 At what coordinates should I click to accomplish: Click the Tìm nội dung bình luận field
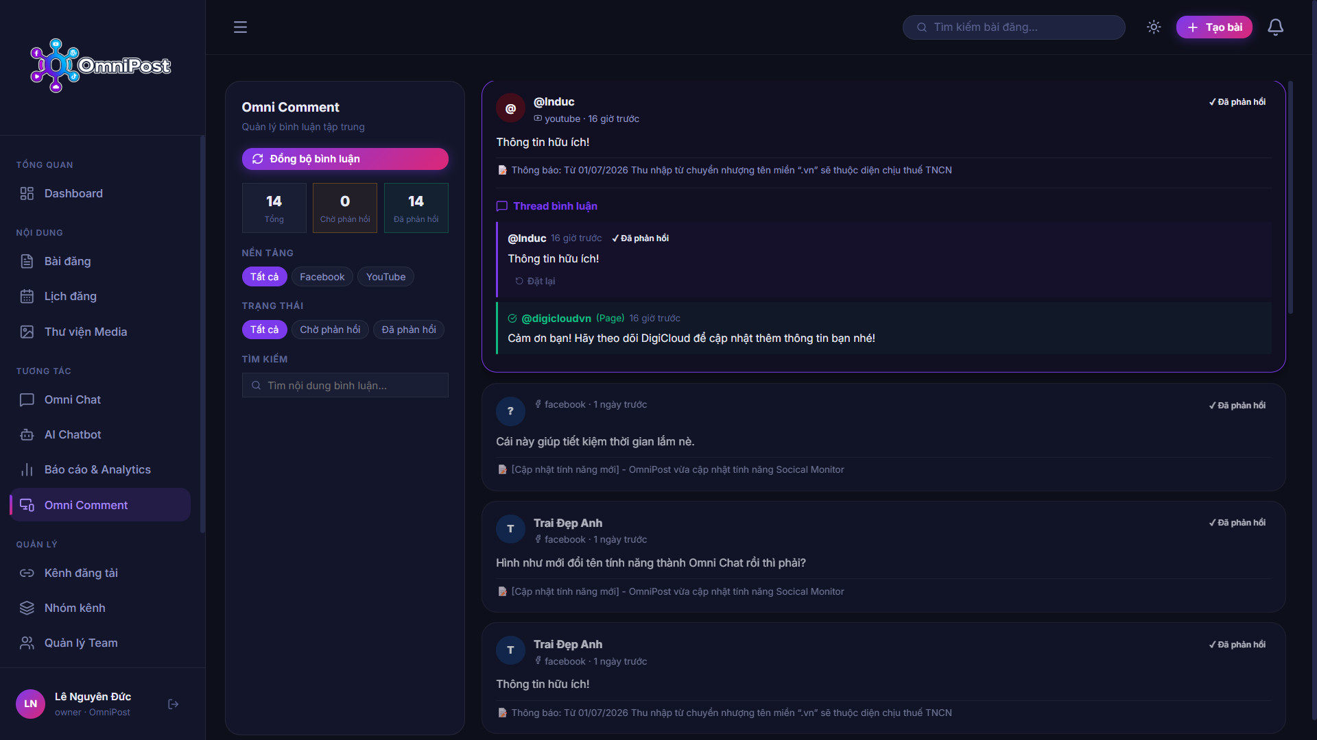pyautogui.click(x=345, y=386)
